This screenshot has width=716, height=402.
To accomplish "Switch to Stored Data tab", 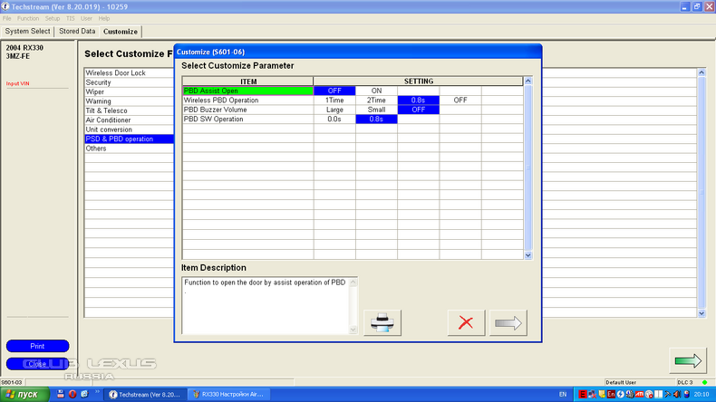I will pyautogui.click(x=77, y=32).
